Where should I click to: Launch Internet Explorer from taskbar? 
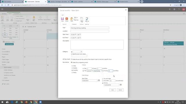tap(17, 102)
